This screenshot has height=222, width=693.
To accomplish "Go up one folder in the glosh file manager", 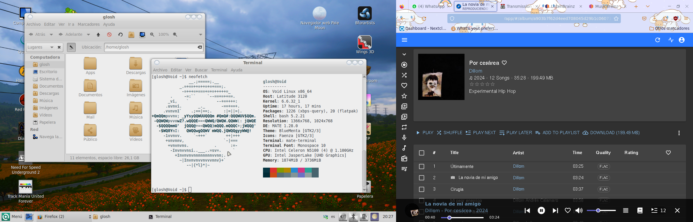I will (98, 35).
